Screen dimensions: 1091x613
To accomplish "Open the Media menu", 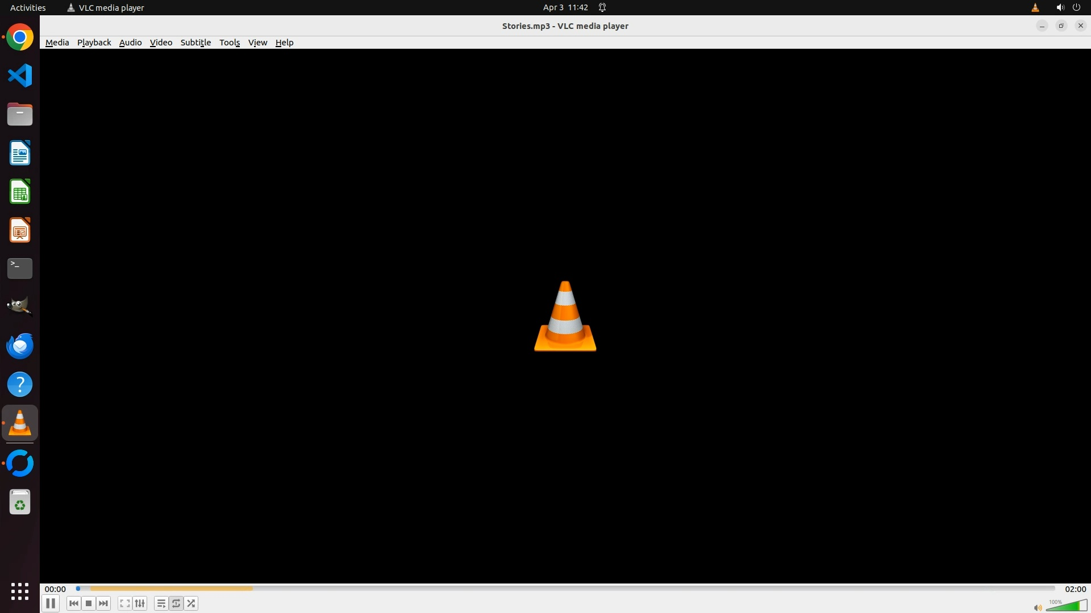I will pyautogui.click(x=57, y=43).
